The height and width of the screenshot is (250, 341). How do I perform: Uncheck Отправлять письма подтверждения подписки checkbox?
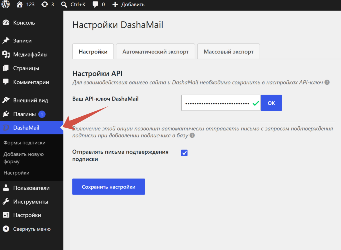(x=184, y=153)
